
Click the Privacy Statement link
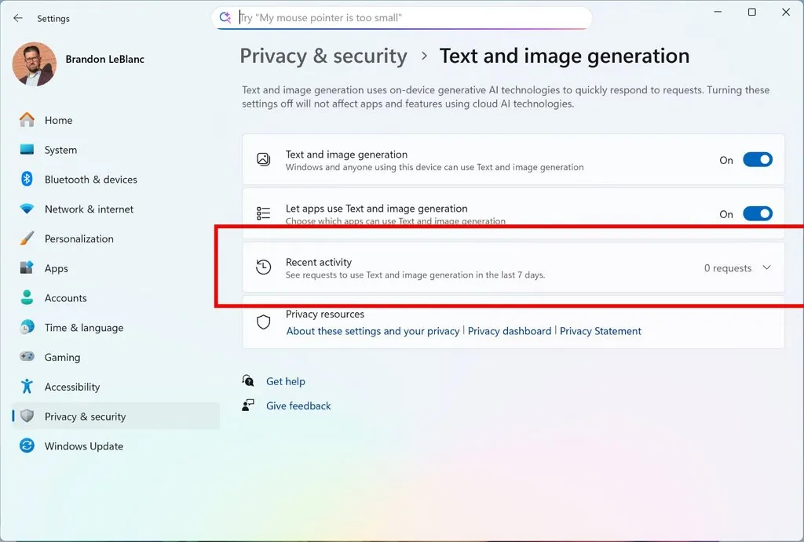click(601, 331)
